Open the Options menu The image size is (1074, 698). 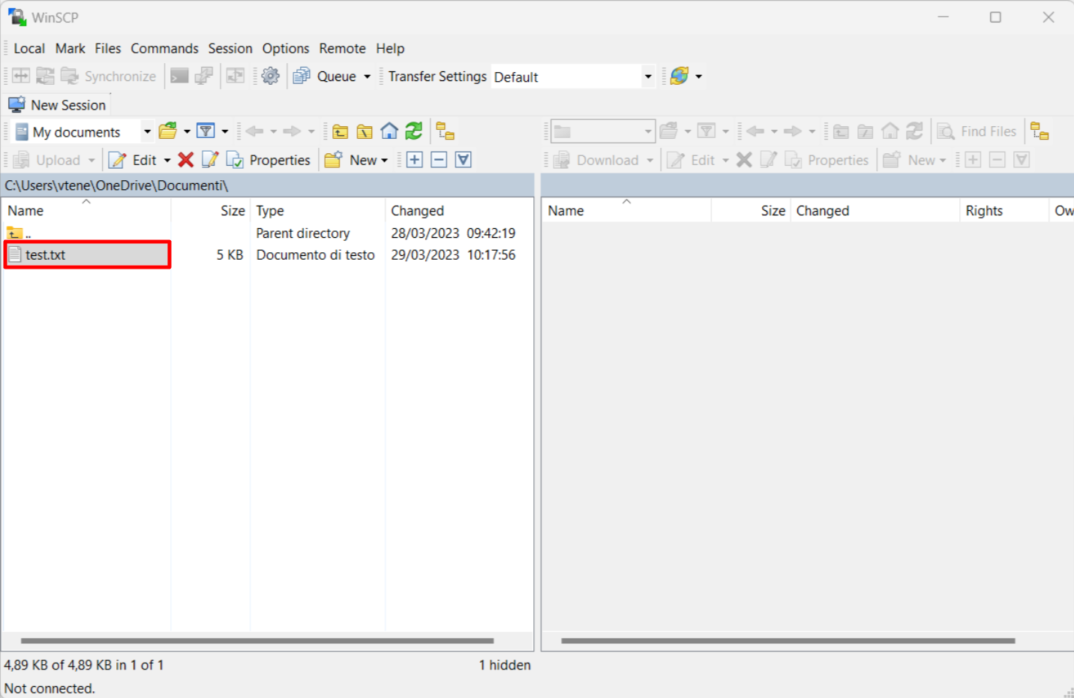[286, 48]
